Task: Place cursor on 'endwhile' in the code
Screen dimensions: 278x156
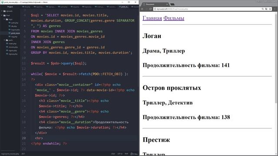Action: 51,143
